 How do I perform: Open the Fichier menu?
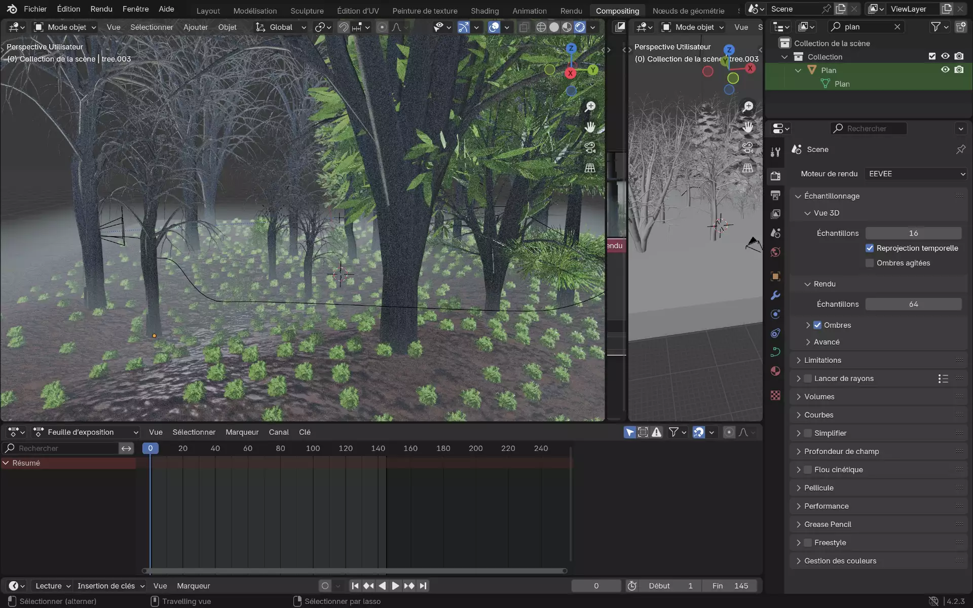(x=35, y=9)
